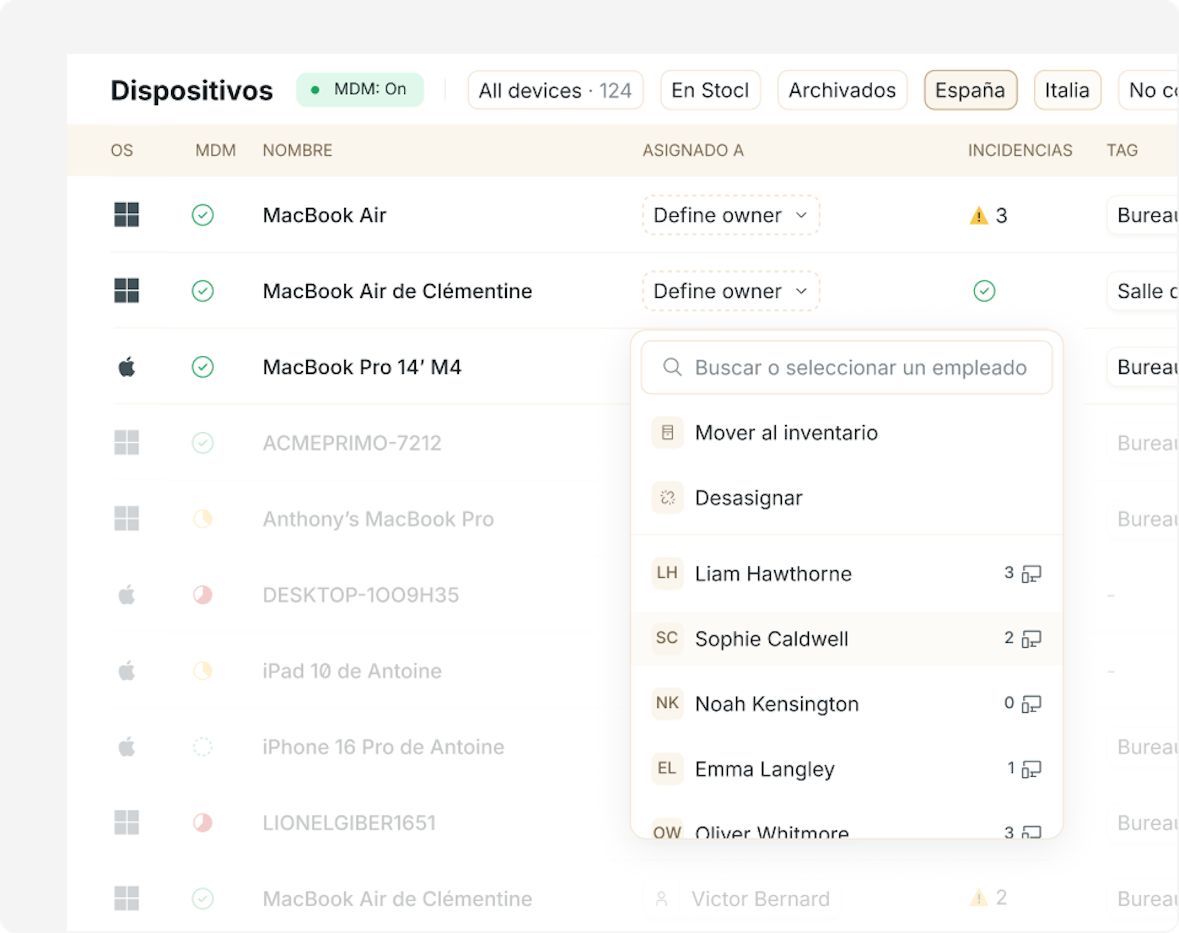1179x933 pixels.
Task: Click the device count icon next to Liam Hawthorne
Action: (x=1031, y=574)
